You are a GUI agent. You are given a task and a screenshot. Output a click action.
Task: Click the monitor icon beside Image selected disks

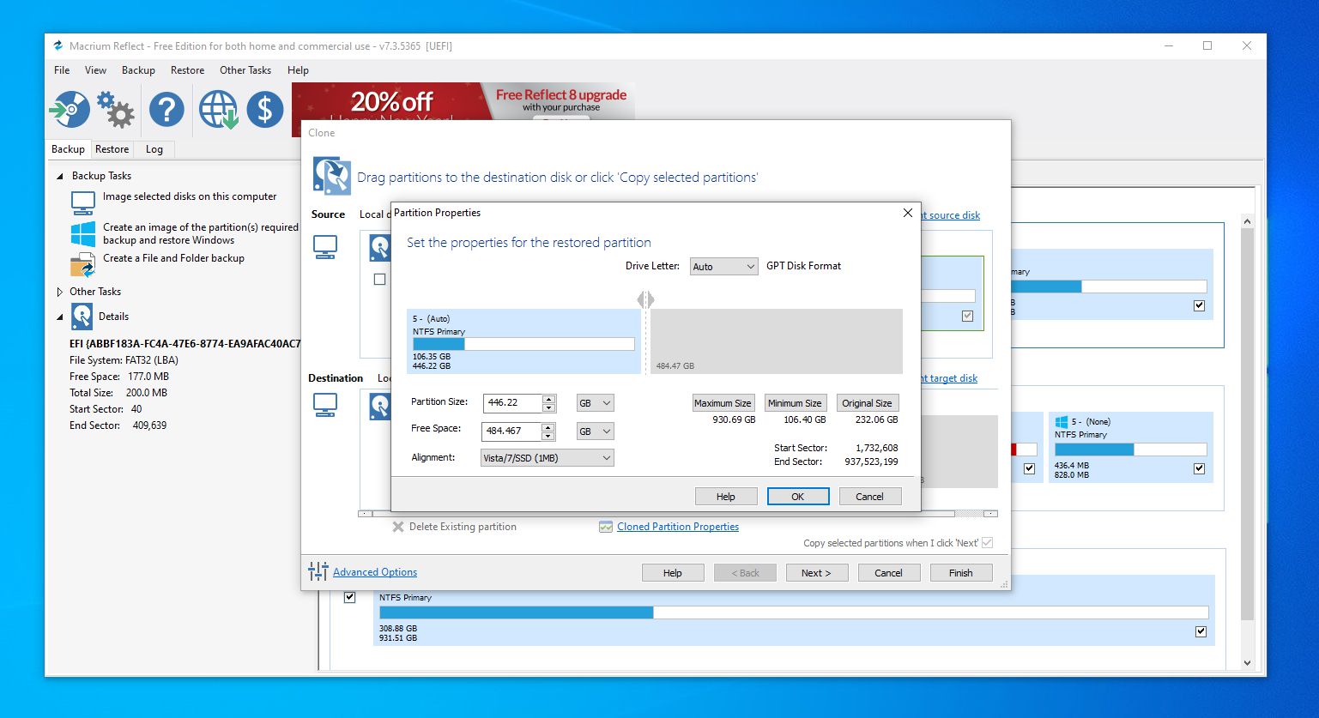click(x=83, y=202)
